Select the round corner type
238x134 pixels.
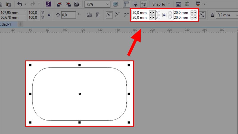click(109, 15)
